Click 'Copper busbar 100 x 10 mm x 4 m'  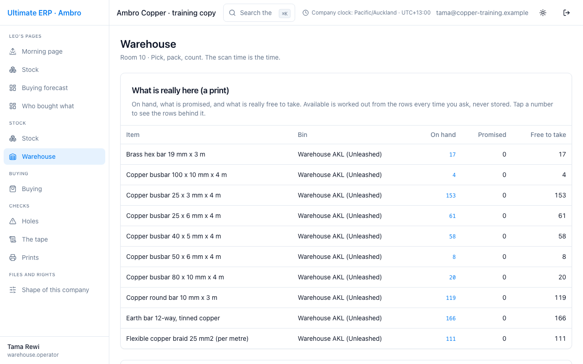176,175
